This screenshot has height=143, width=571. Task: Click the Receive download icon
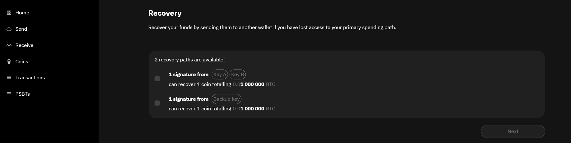[9, 45]
